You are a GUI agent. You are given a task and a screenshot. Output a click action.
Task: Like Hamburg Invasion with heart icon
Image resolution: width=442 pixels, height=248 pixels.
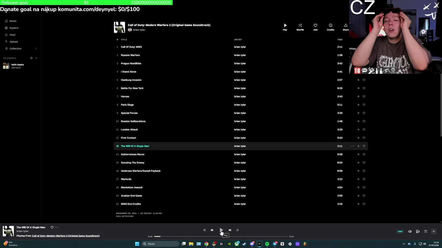pyautogui.click(x=364, y=80)
